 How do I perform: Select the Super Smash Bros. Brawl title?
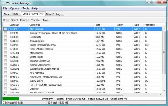point(43,45)
